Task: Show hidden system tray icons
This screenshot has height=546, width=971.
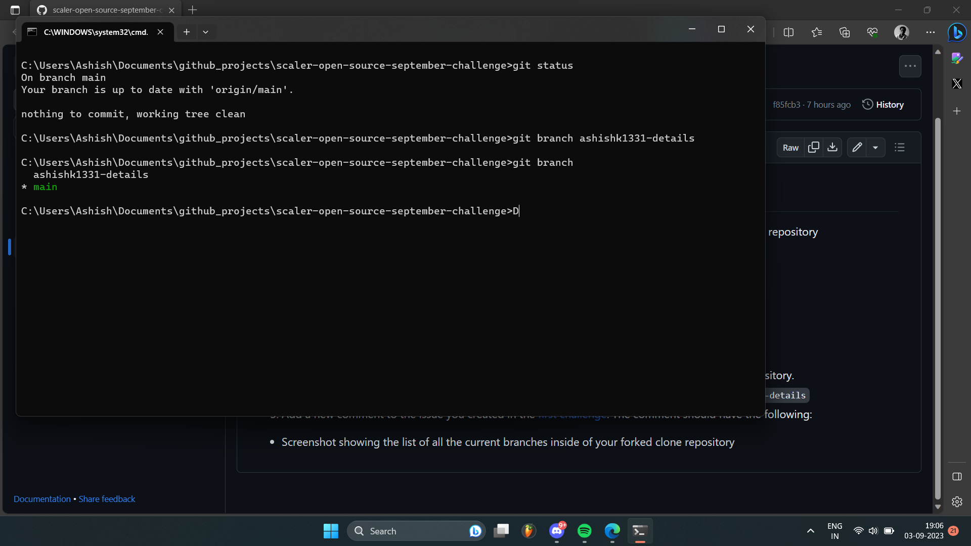Action: point(810,531)
